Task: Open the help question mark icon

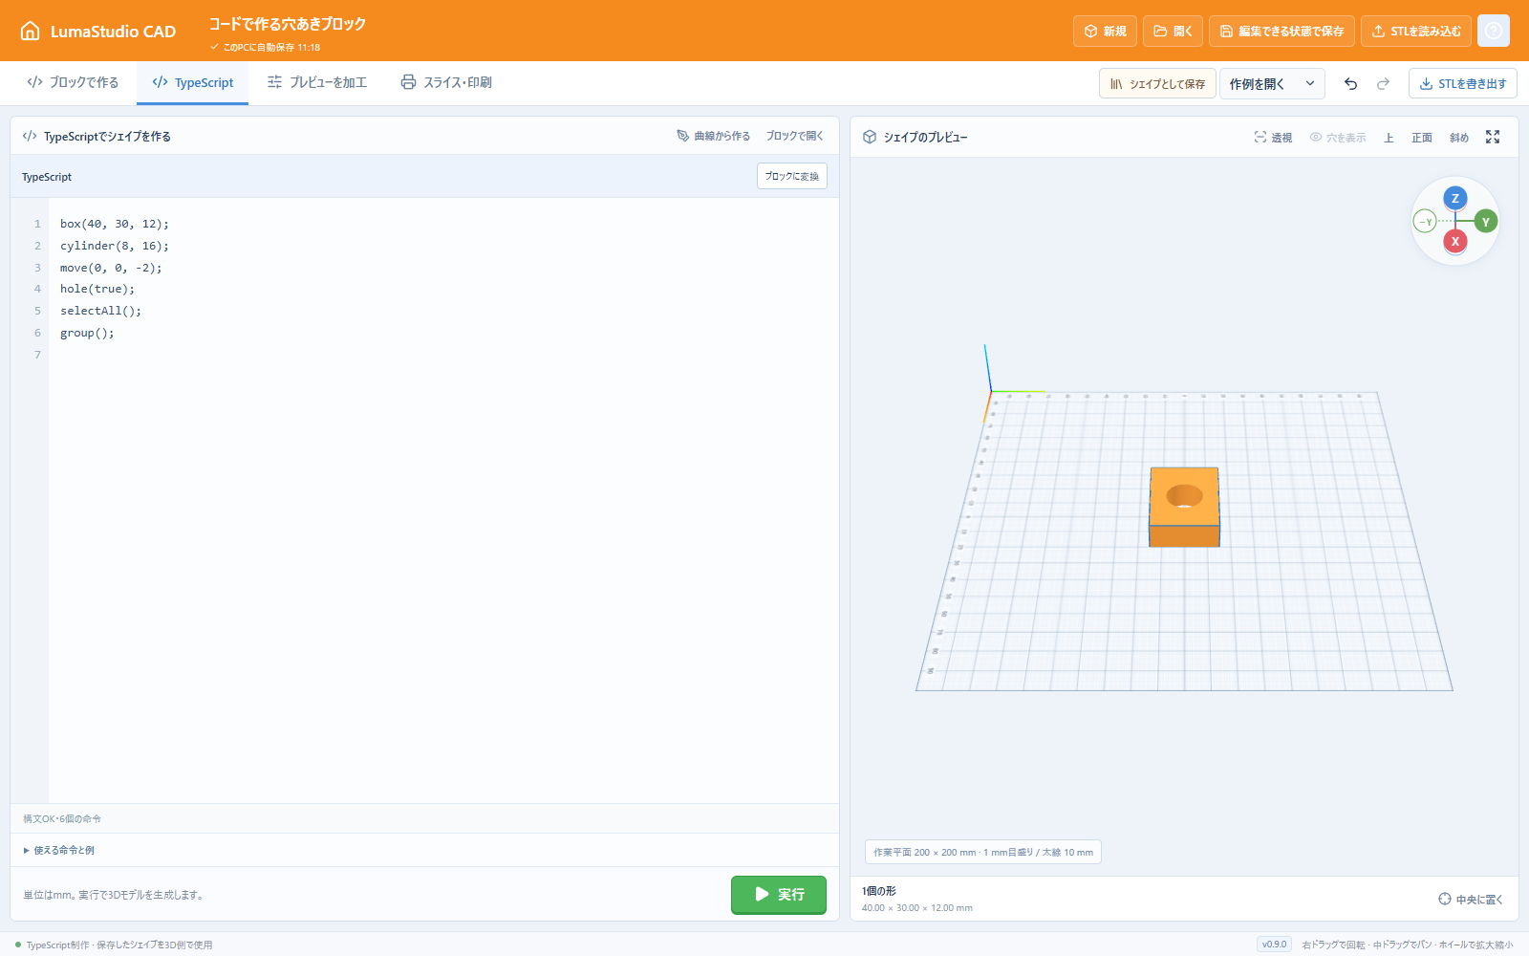Action: [1494, 31]
